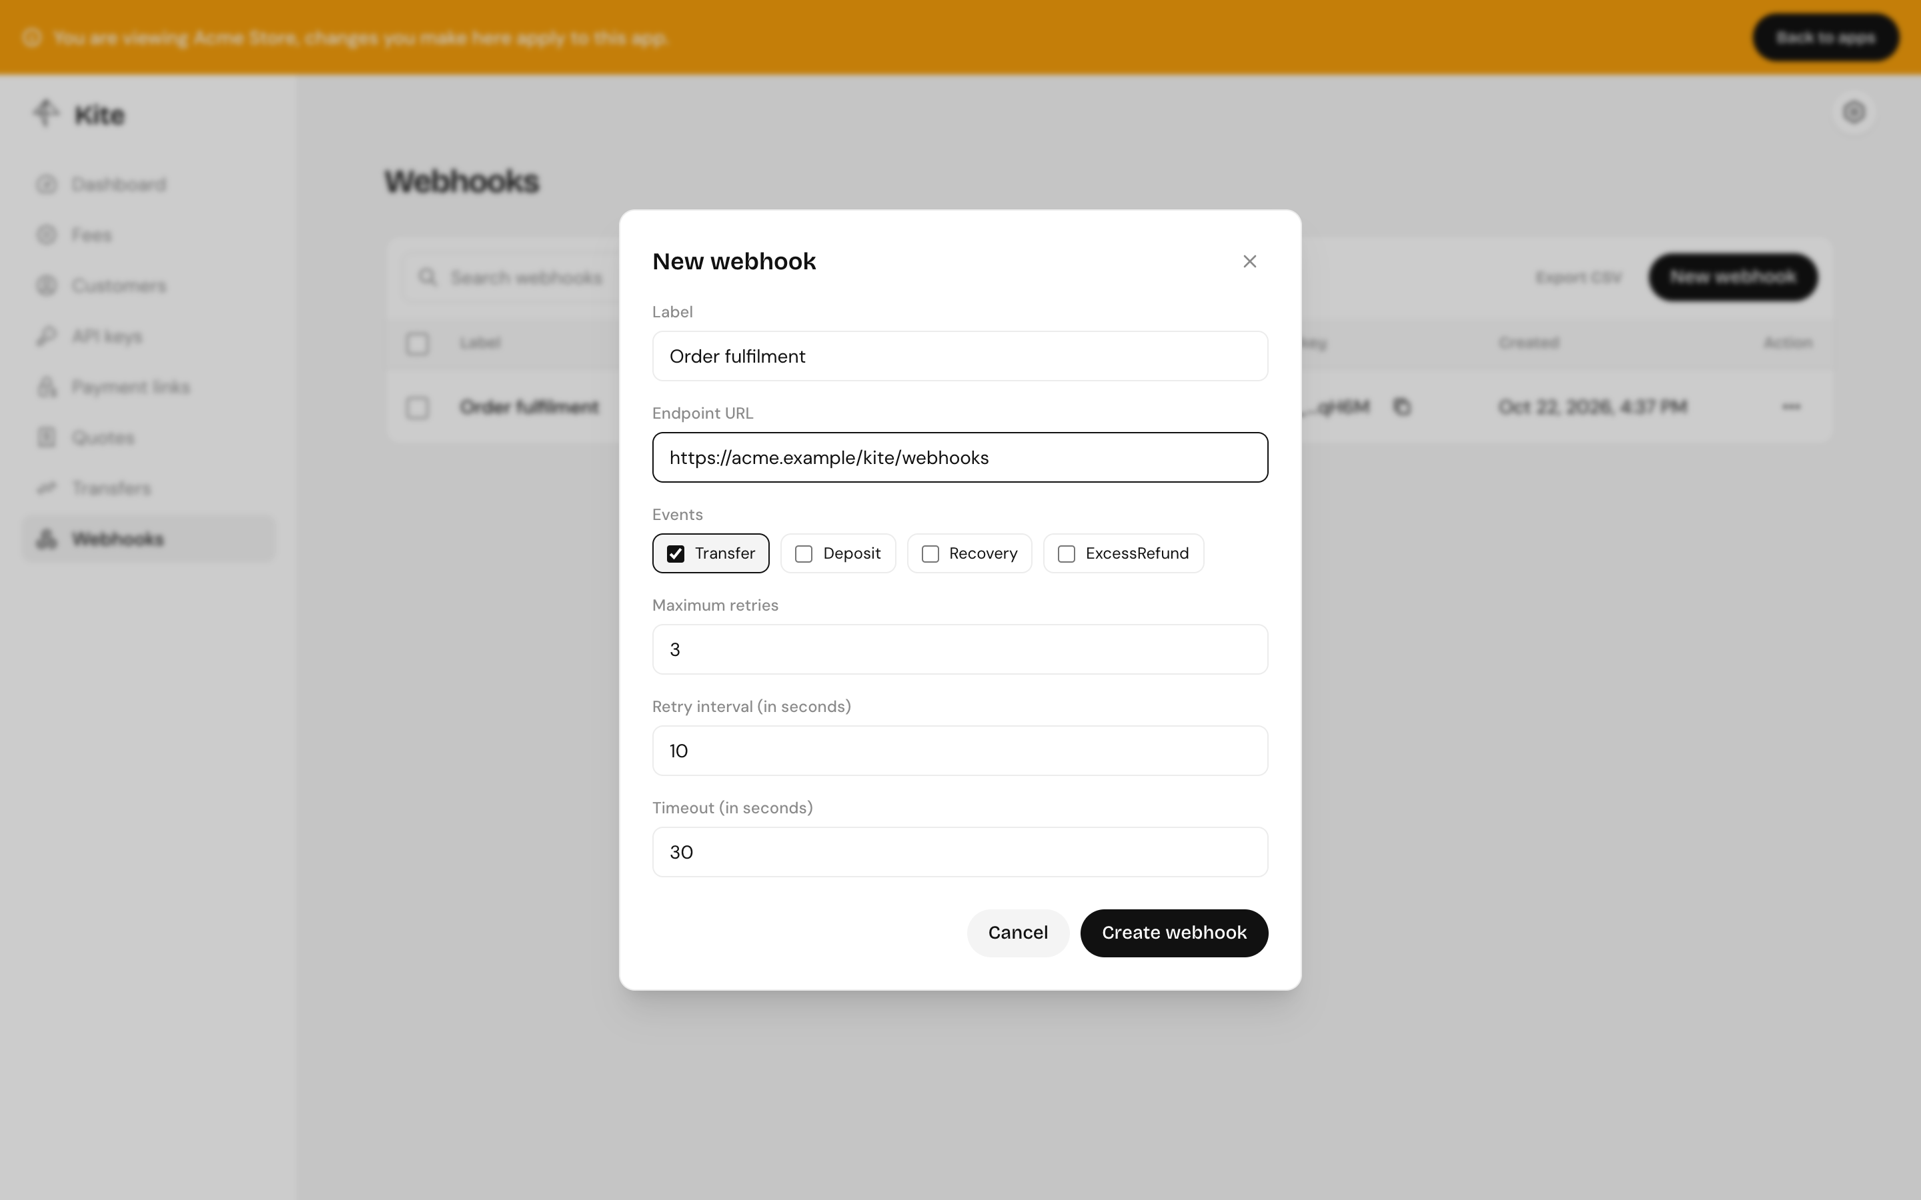Click the background New webhook button
Screen dimensions: 1921x1200
1733,277
